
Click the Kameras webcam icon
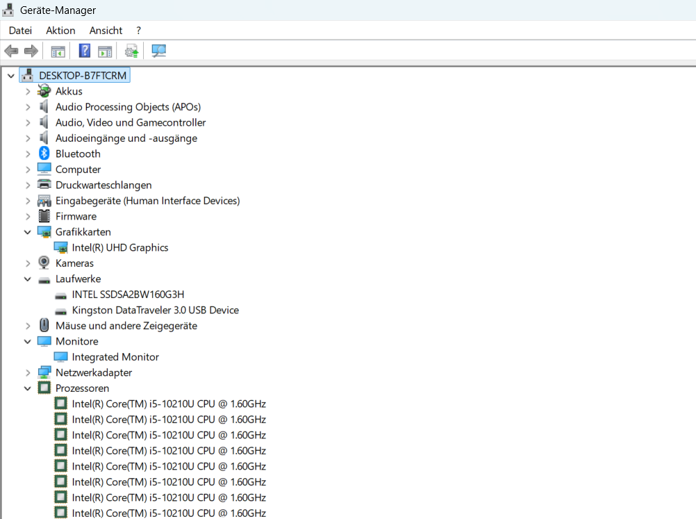(44, 263)
